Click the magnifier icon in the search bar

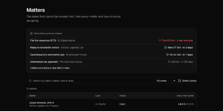[x=30, y=81]
